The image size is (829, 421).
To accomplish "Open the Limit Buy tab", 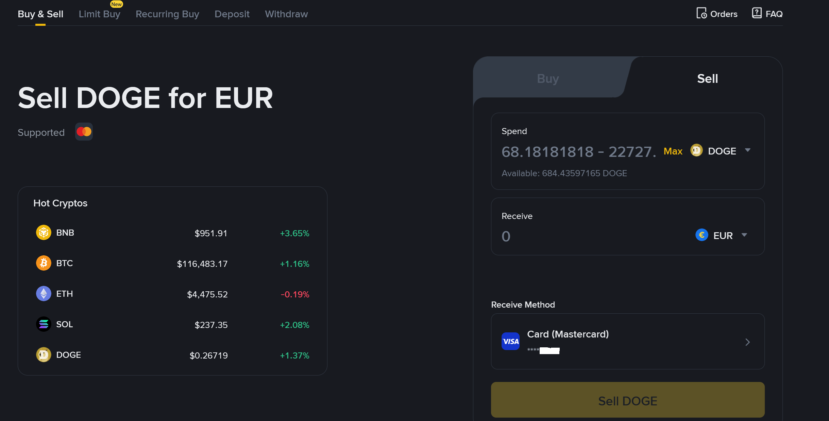I will 99,14.
